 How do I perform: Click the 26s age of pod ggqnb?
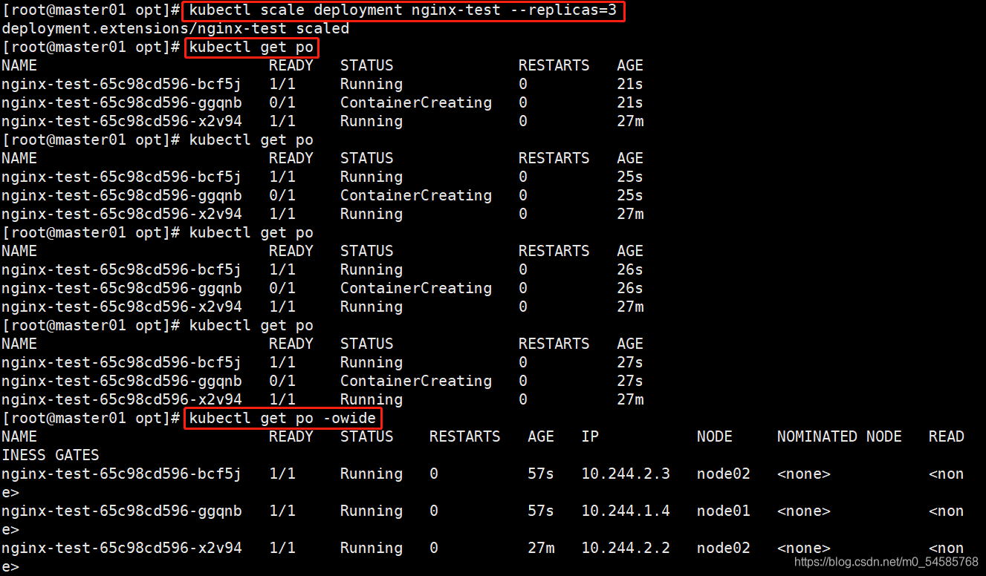[630, 288]
